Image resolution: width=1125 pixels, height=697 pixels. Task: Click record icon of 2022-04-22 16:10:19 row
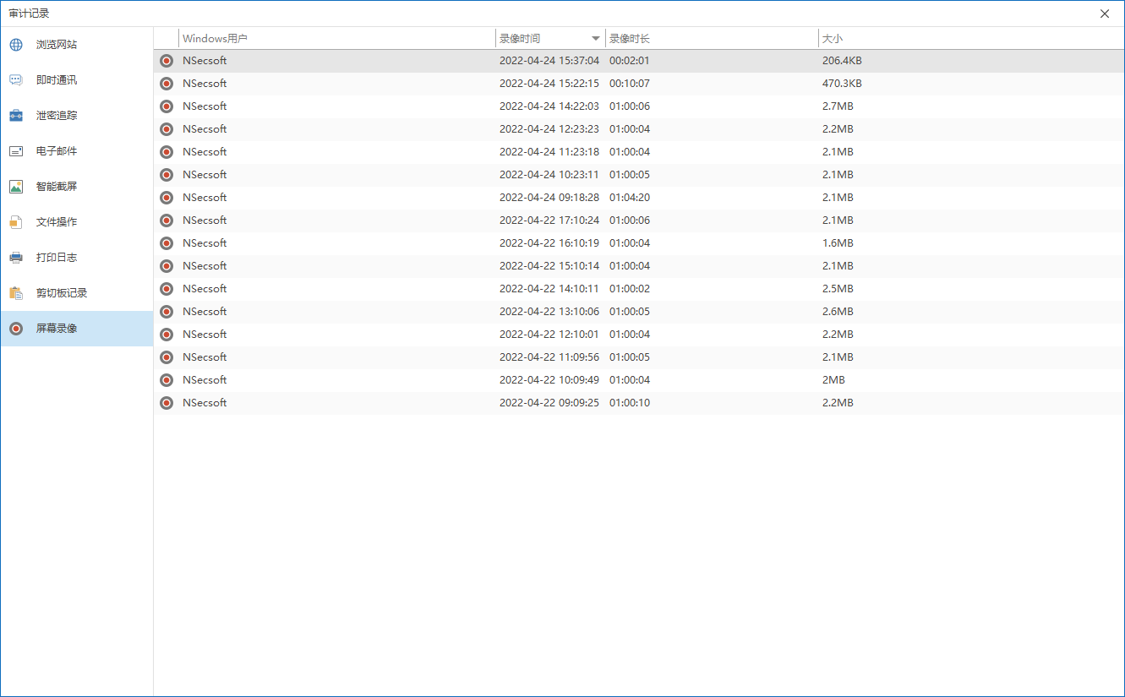pos(167,243)
